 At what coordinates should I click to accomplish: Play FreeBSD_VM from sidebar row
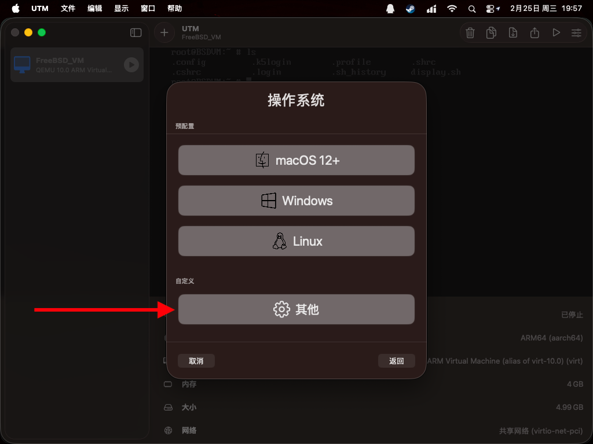(x=131, y=65)
